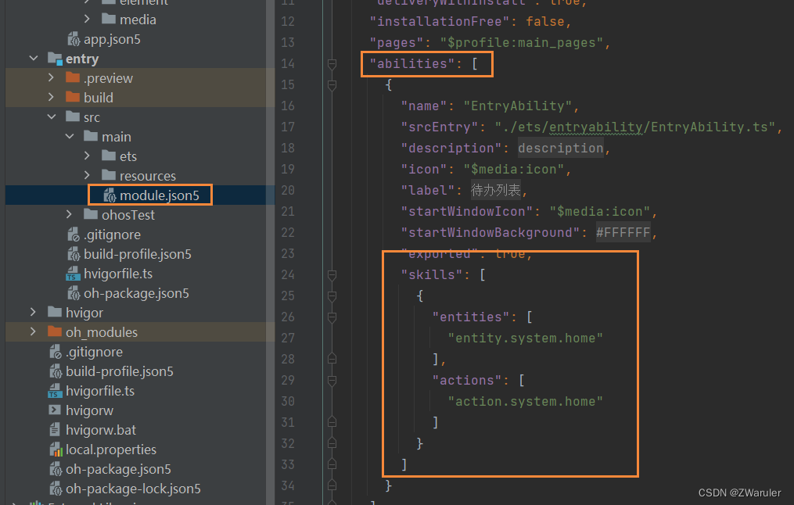This screenshot has height=505, width=794.
Task: Click the oh-package-lock.json5 file icon
Action: pyautogui.click(x=56, y=489)
